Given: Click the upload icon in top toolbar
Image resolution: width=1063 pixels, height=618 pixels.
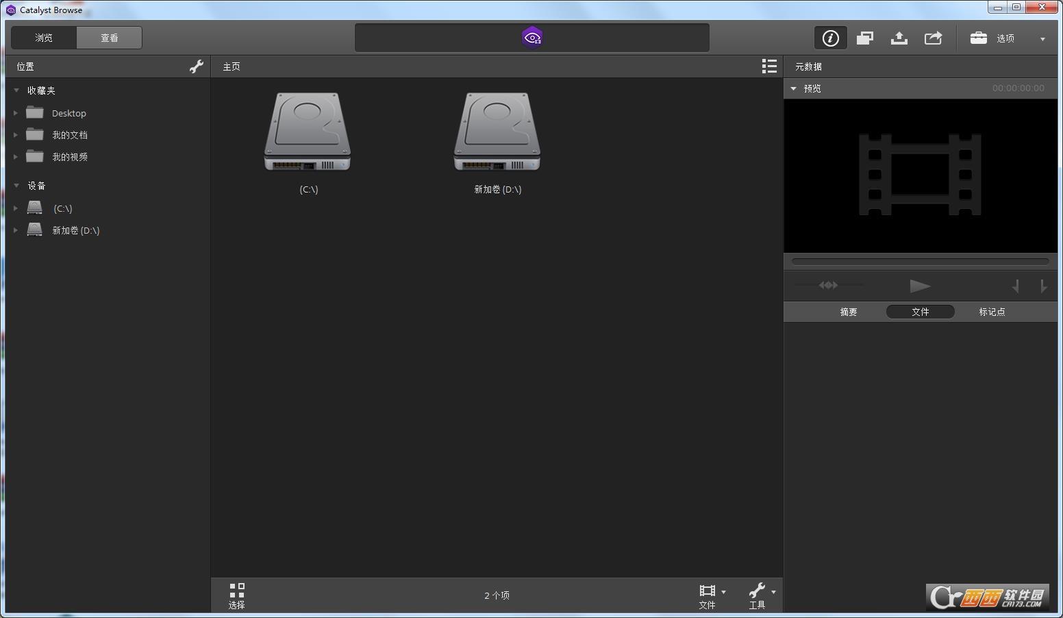Looking at the screenshot, I should pos(899,38).
